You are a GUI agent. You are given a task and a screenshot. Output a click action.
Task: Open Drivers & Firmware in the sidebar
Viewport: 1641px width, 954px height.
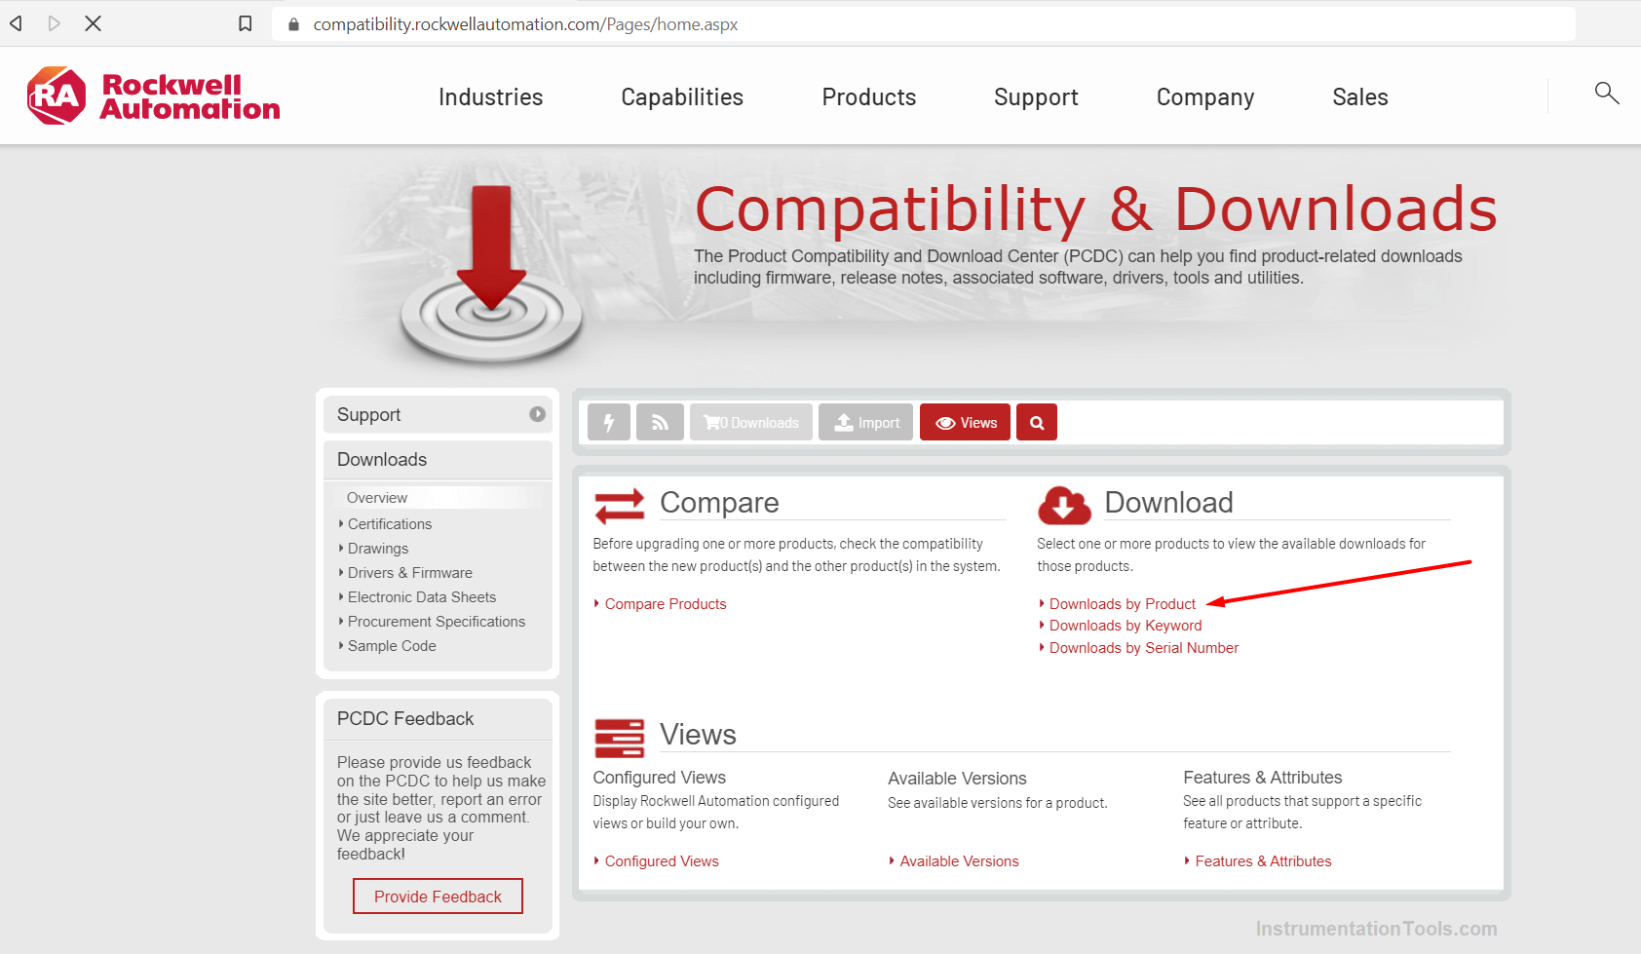[x=410, y=572]
